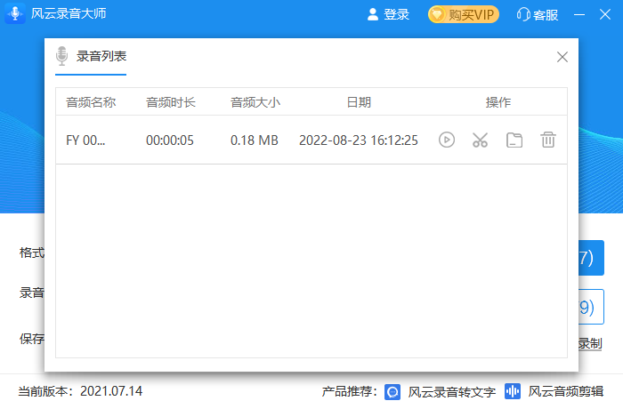Minimize the 风云录音大师 window
This screenshot has height=409, width=623.
[580, 14]
